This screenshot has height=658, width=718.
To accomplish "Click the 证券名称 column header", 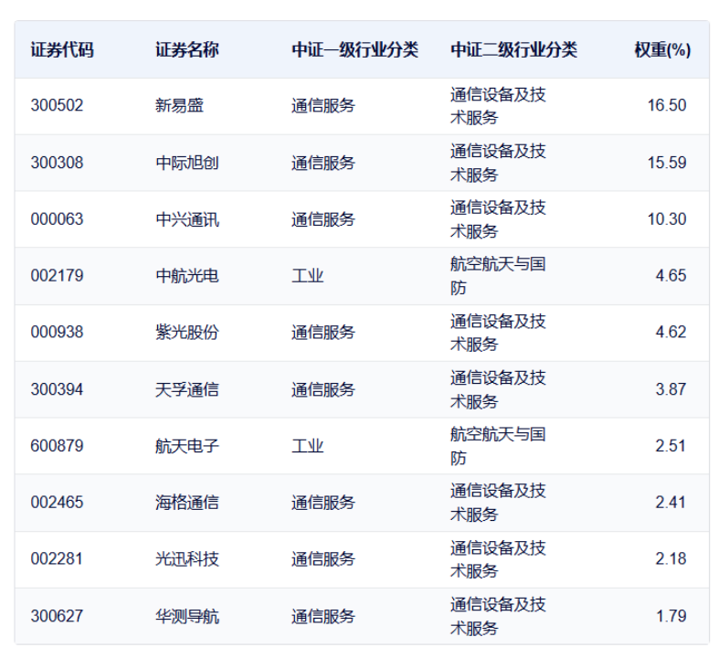I will pos(187,50).
